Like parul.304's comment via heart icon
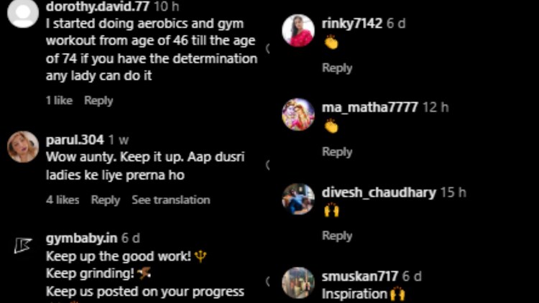The image size is (539, 303). click(x=267, y=165)
